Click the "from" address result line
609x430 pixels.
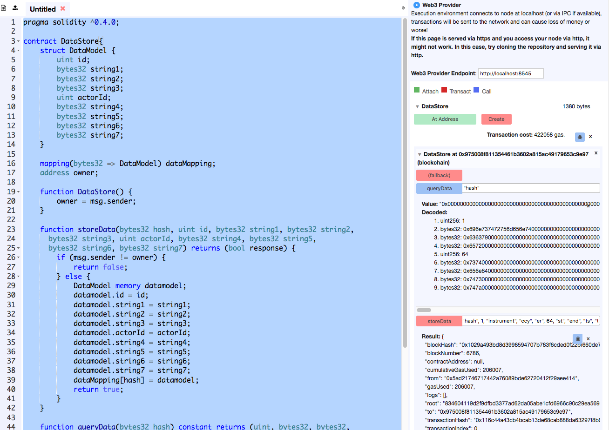(502, 378)
